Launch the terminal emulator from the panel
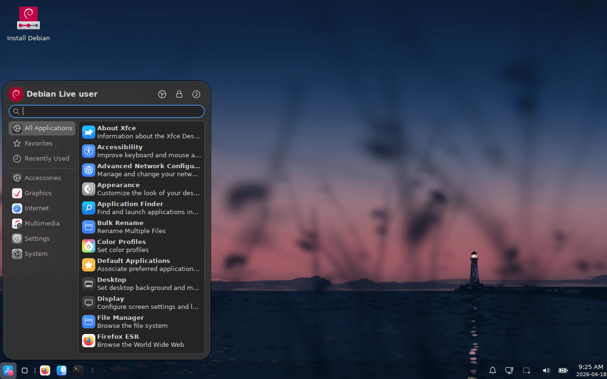 coord(78,370)
